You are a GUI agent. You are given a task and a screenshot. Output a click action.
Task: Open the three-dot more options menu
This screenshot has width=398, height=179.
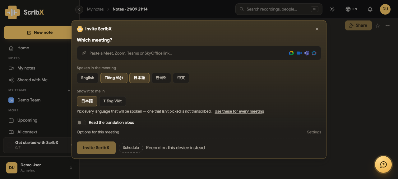387,26
